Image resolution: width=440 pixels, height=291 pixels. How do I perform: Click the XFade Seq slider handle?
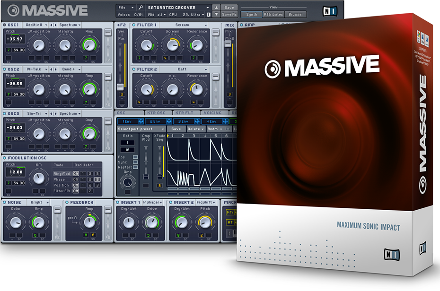(x=159, y=177)
